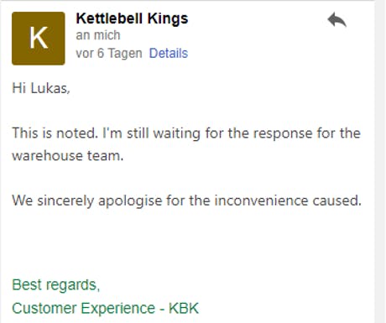Click 'Customer Experience - KBK' signature text
386x323 pixels.
[105, 308]
